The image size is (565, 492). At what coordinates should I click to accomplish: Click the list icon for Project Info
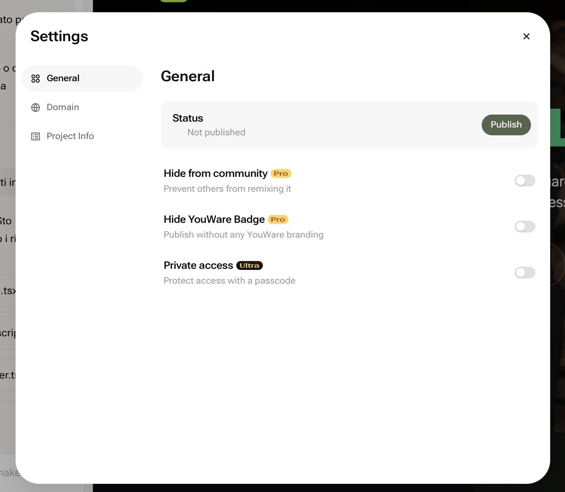click(x=36, y=136)
